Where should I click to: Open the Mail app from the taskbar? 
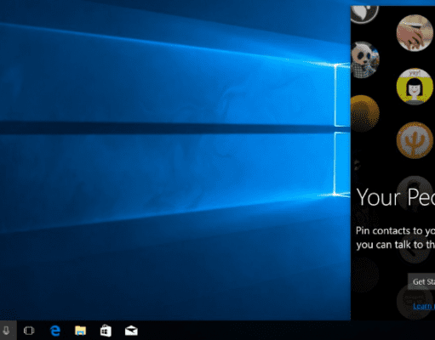pyautogui.click(x=131, y=331)
